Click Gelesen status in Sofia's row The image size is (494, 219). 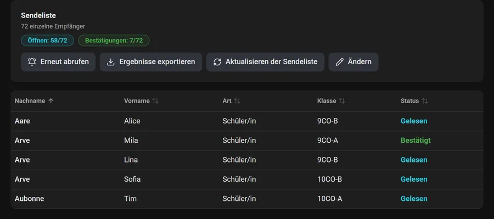pos(414,179)
